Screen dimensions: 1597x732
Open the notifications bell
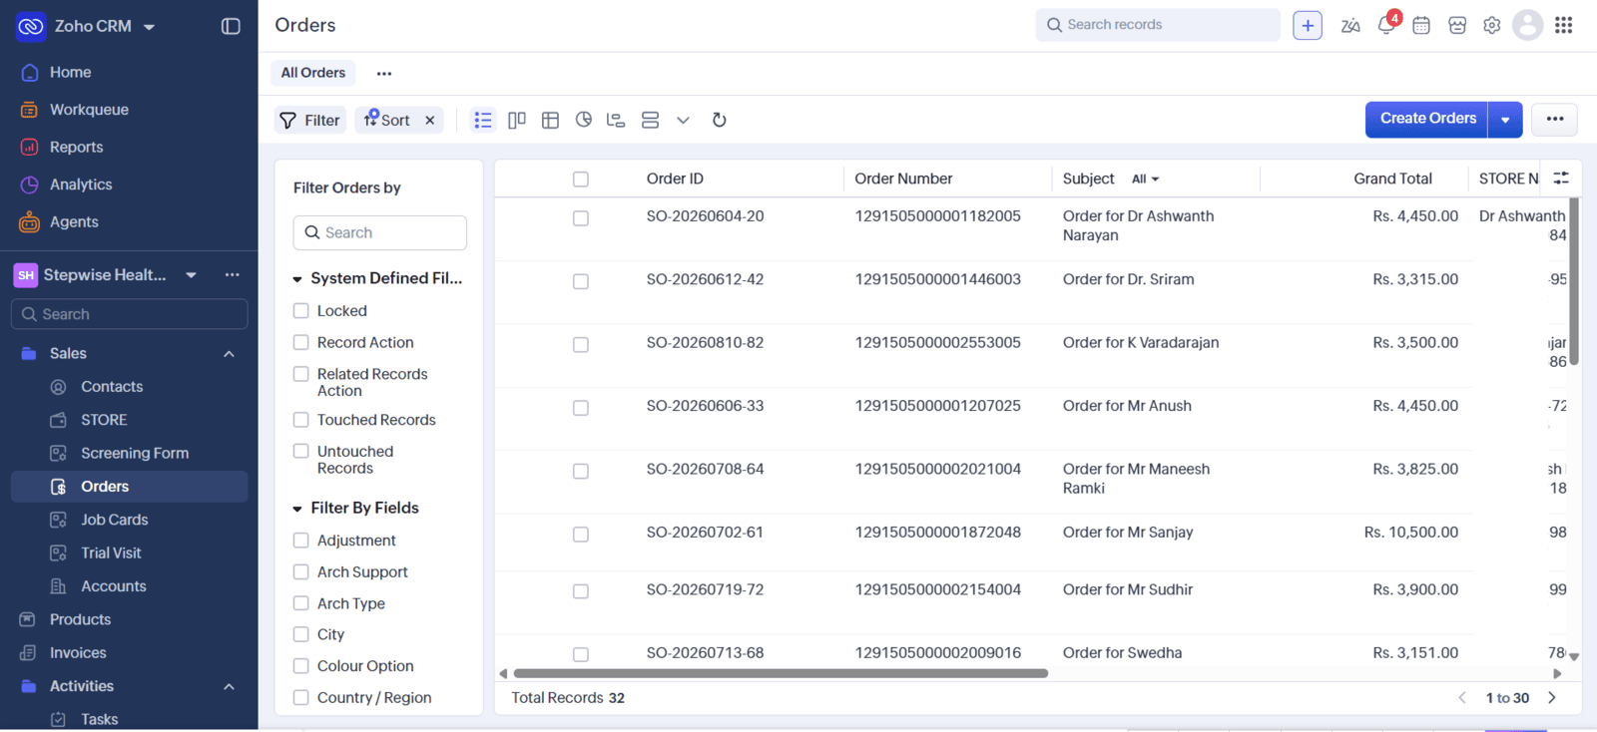(x=1386, y=26)
